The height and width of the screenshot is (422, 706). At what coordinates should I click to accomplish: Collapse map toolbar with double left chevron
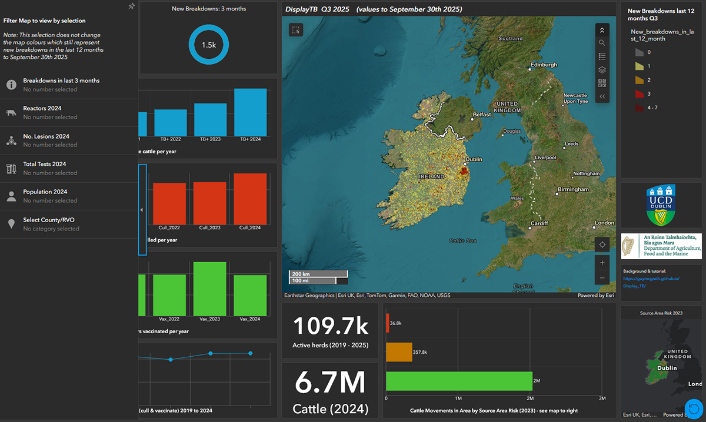(x=602, y=96)
